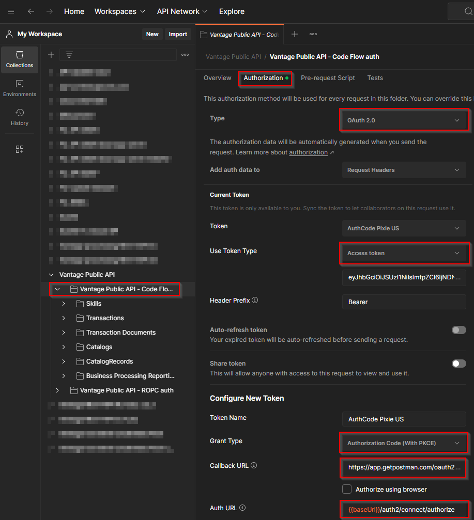This screenshot has height=520, width=474.
Task: Click the My Workspace user icon
Action: click(x=9, y=34)
